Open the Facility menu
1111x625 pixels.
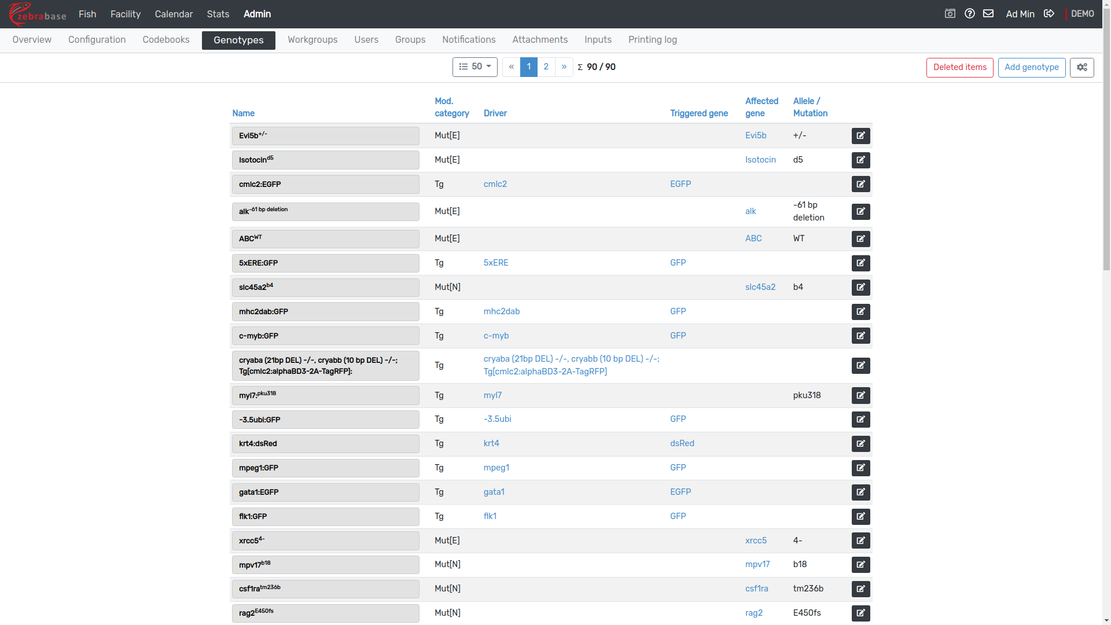(126, 14)
